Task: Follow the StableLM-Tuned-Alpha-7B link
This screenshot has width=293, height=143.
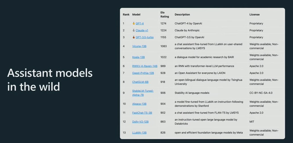Action: click(x=143, y=93)
